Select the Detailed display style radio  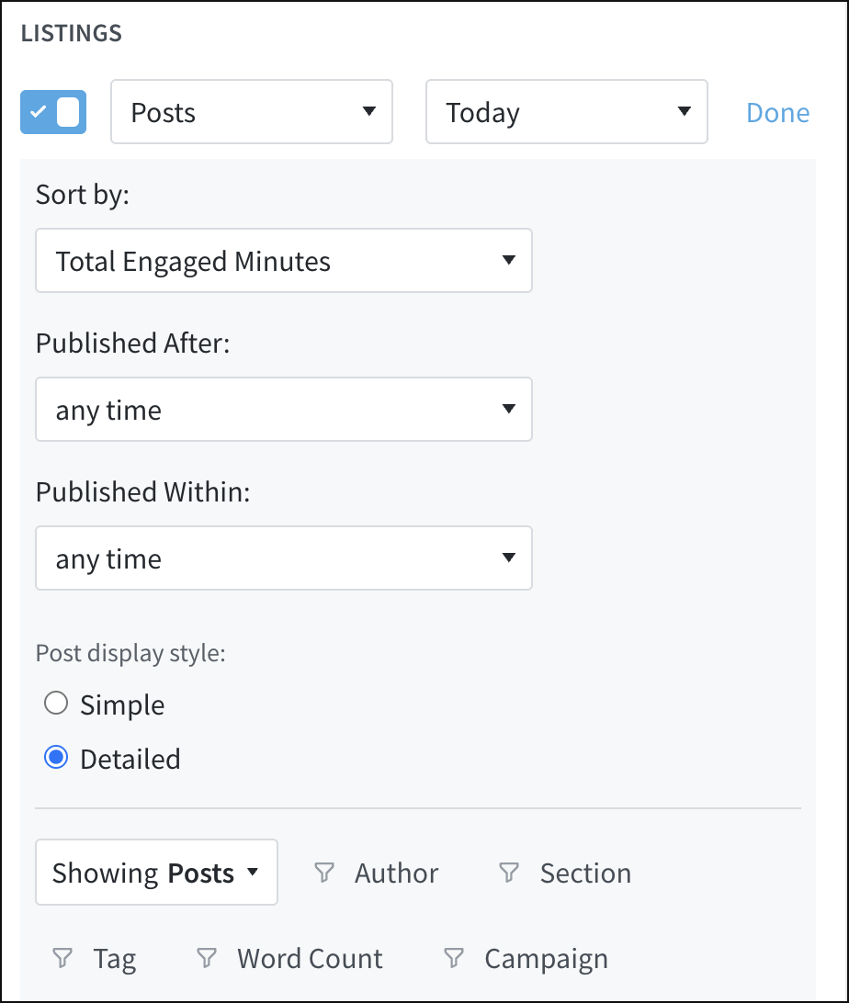point(56,758)
